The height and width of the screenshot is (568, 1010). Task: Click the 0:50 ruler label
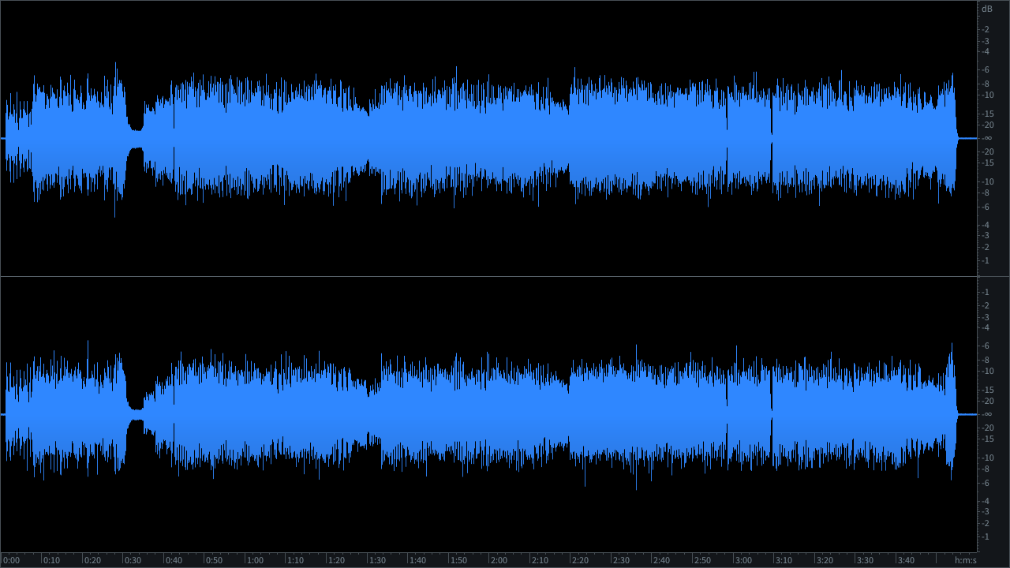[x=214, y=560]
